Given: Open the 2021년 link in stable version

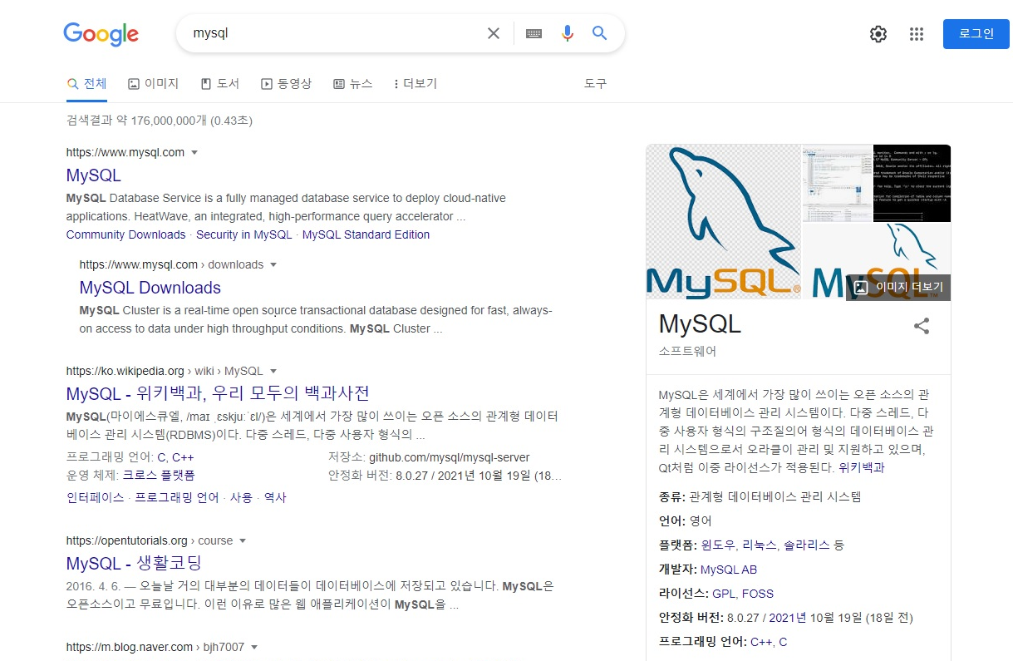Looking at the screenshot, I should [788, 618].
